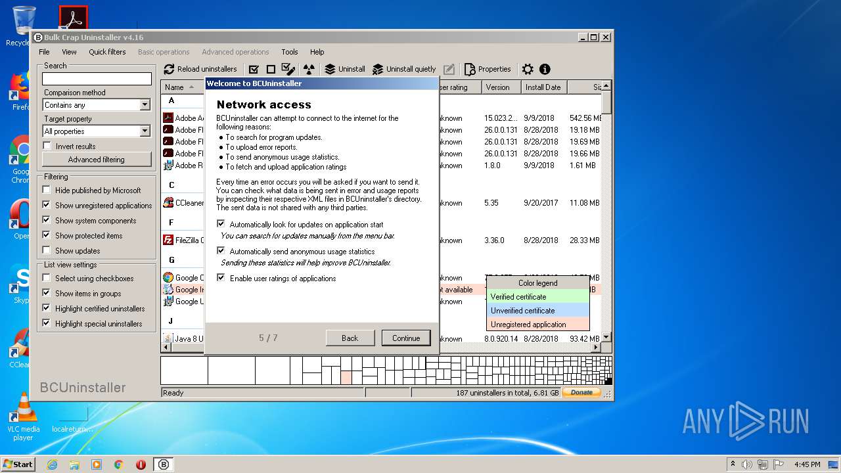Click Back in the welcome wizard

coord(350,338)
